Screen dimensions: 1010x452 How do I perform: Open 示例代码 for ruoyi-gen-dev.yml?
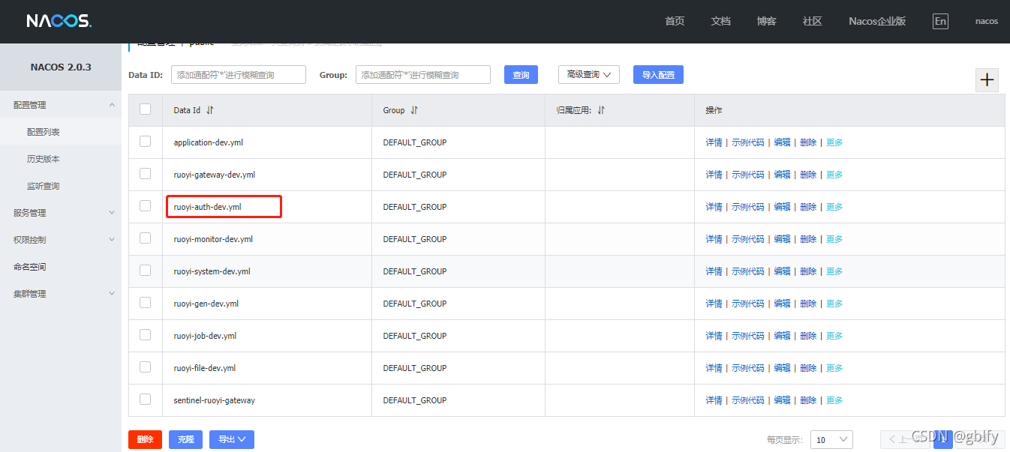pyautogui.click(x=748, y=304)
